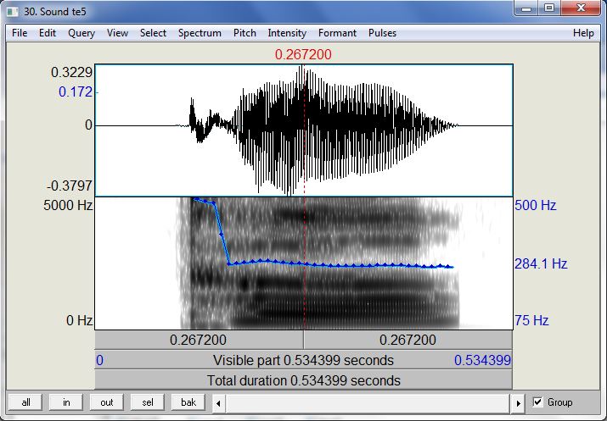The width and height of the screenshot is (607, 421).
Task: Open the Formant menu
Action: coord(337,33)
